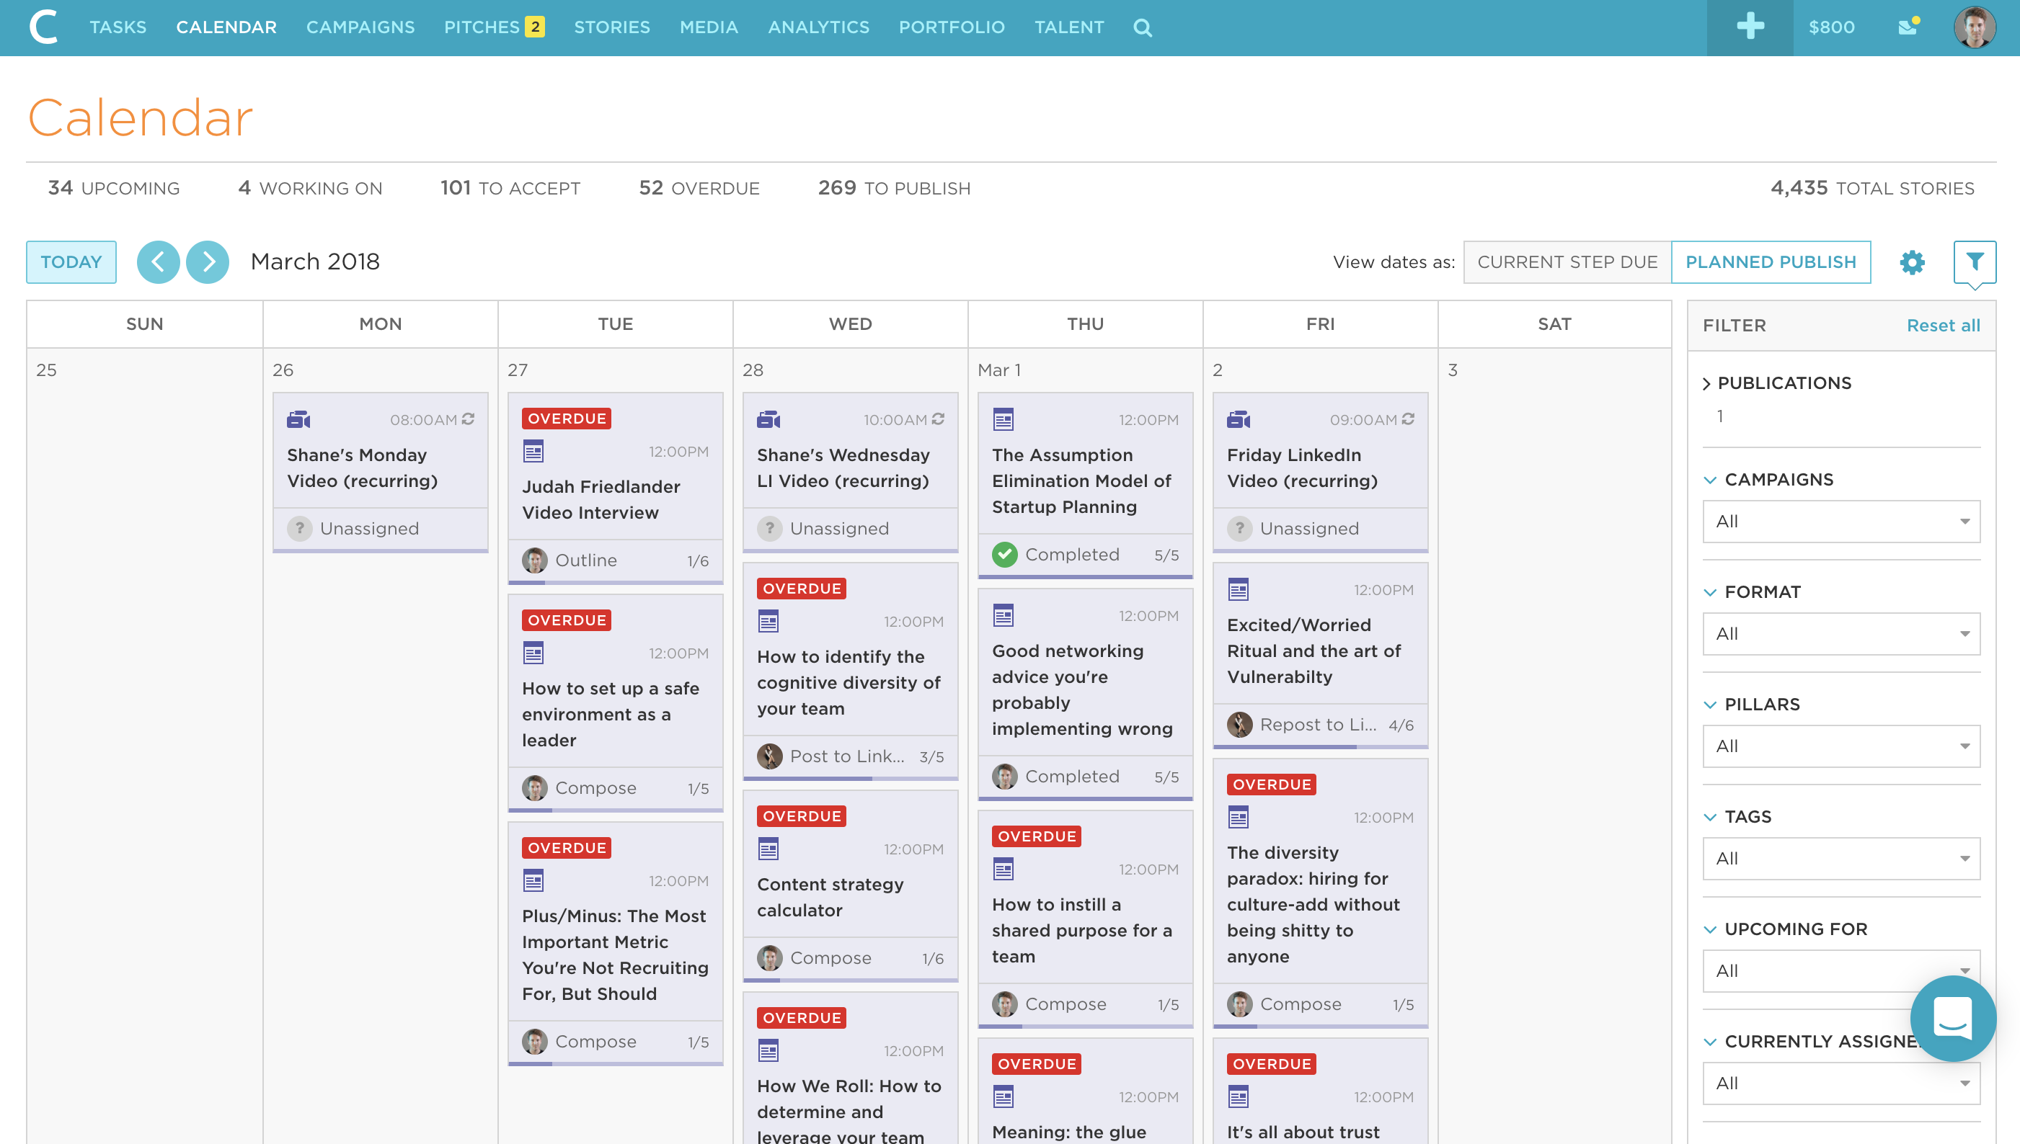Click the article icon on Judah Friedlander Video Interview
Image resolution: width=2020 pixels, height=1144 pixels.
(x=534, y=451)
